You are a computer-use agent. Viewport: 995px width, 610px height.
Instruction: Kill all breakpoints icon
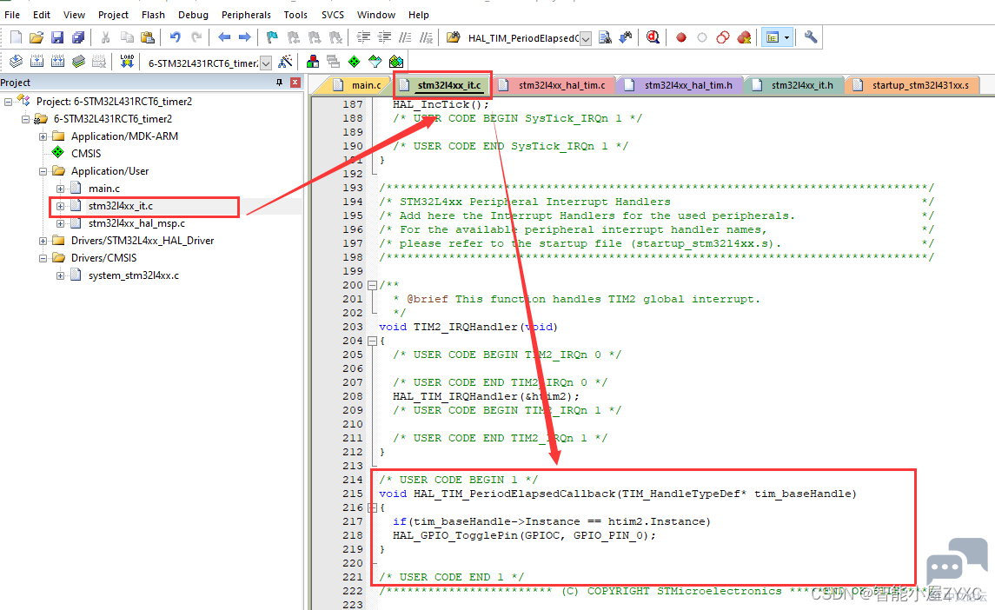(744, 37)
